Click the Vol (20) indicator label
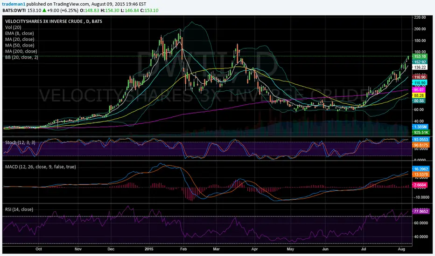 click(13, 27)
